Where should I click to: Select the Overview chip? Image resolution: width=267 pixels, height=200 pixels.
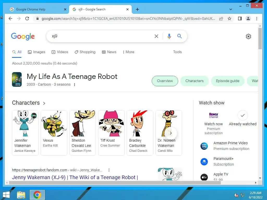click(x=165, y=81)
